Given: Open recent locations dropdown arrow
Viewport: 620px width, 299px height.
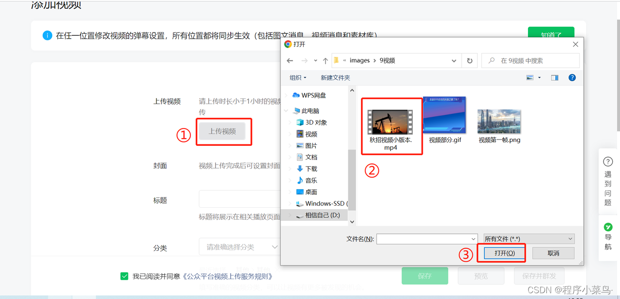Looking at the screenshot, I should [316, 61].
